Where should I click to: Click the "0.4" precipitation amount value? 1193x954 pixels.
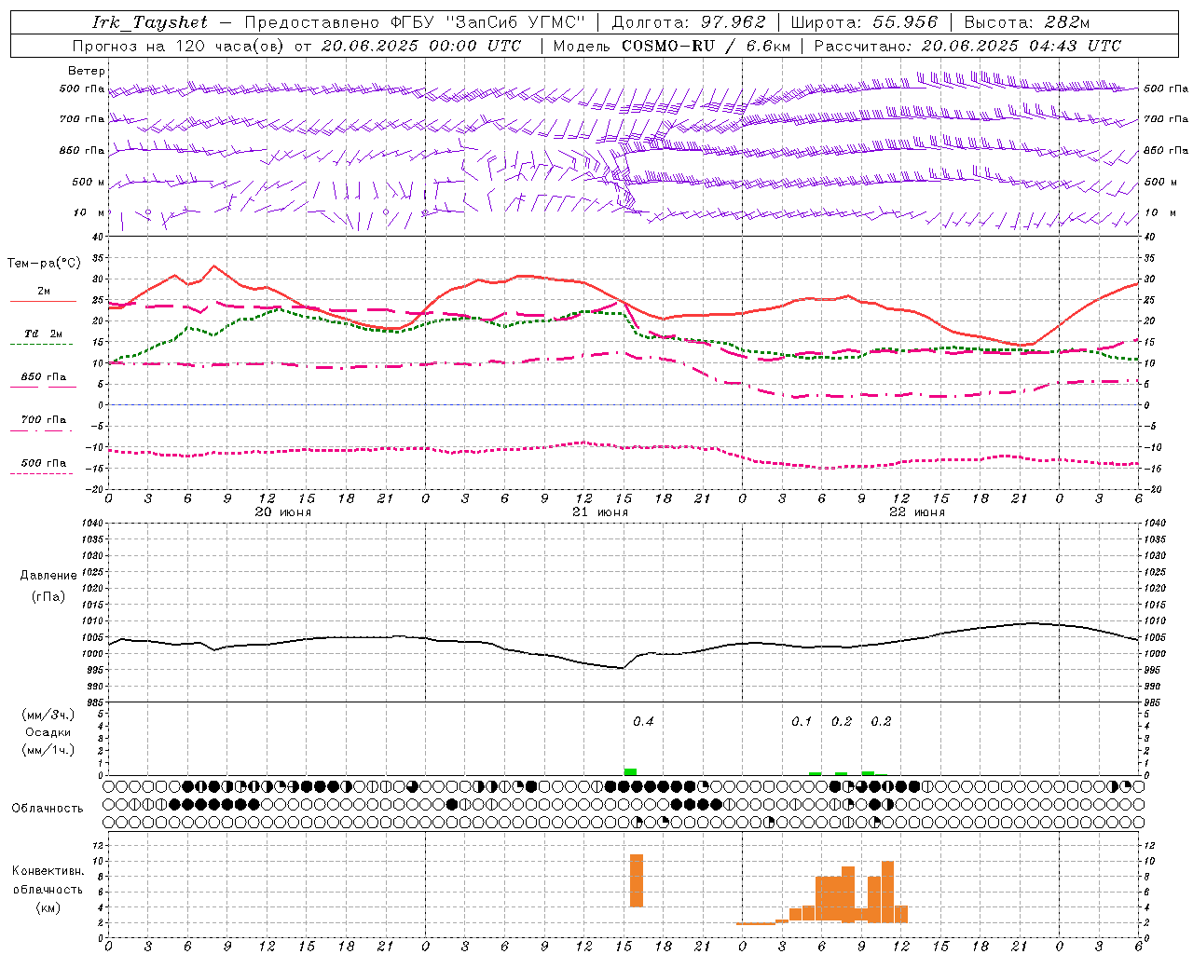pyautogui.click(x=643, y=722)
